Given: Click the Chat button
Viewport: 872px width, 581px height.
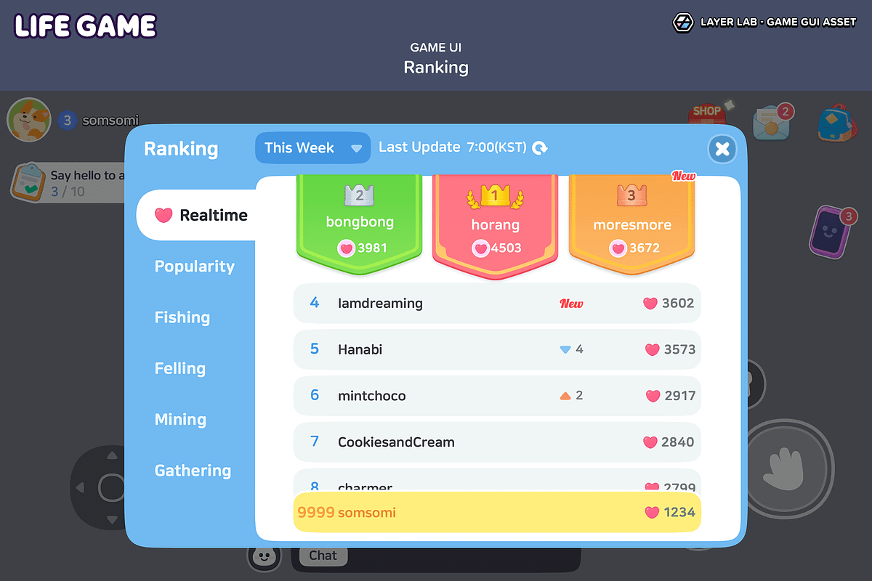Looking at the screenshot, I should tap(323, 556).
